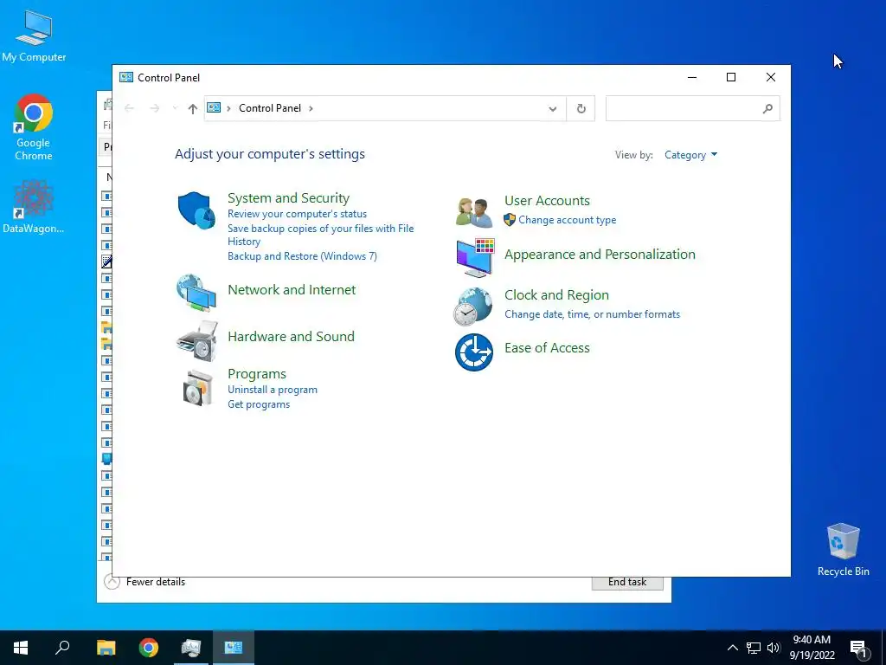Click the Control Panel icon in address bar
The image size is (886, 665).
tap(214, 108)
